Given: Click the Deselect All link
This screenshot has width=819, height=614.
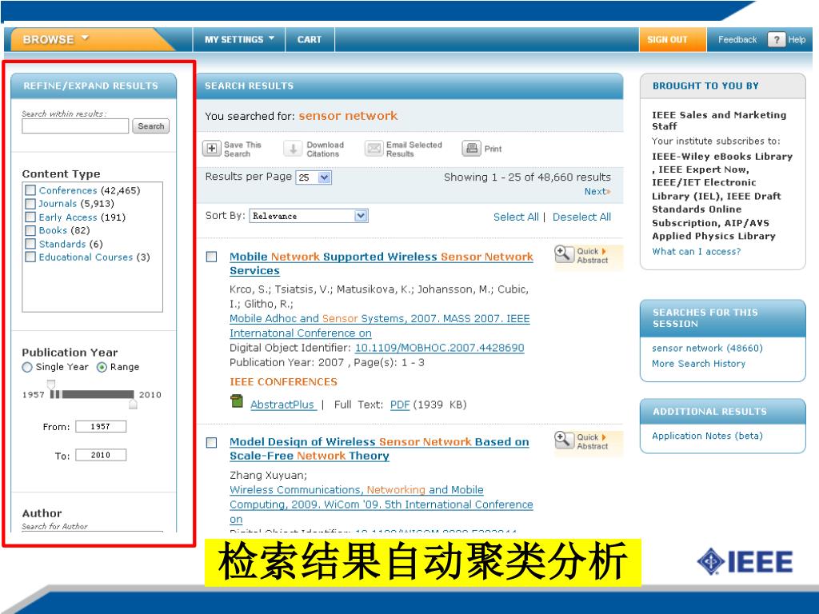Looking at the screenshot, I should (x=581, y=217).
